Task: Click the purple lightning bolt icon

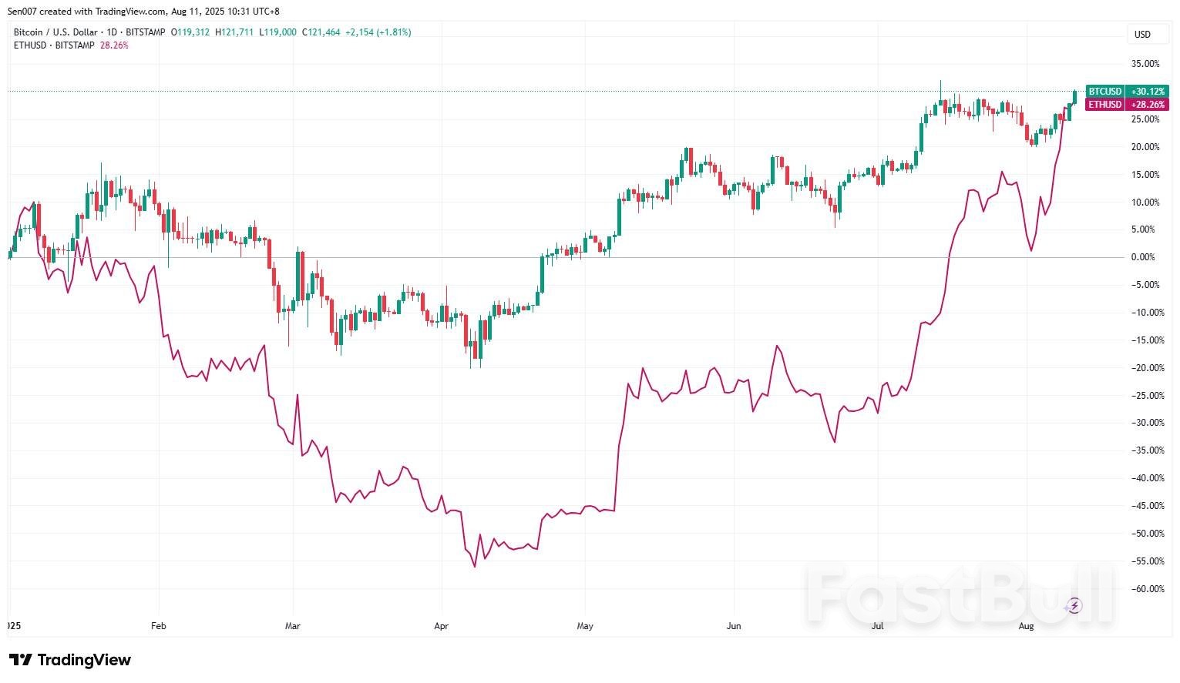Action: pyautogui.click(x=1074, y=606)
